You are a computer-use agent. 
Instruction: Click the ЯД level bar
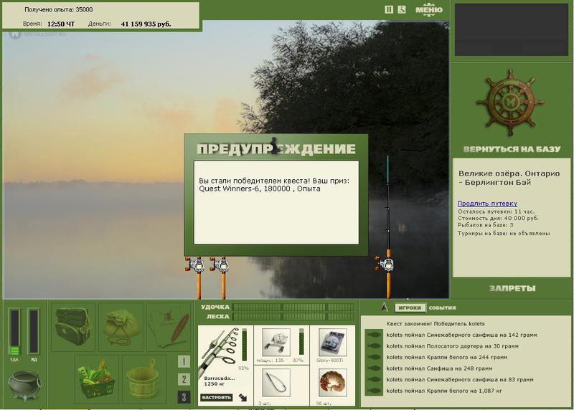coord(34,332)
